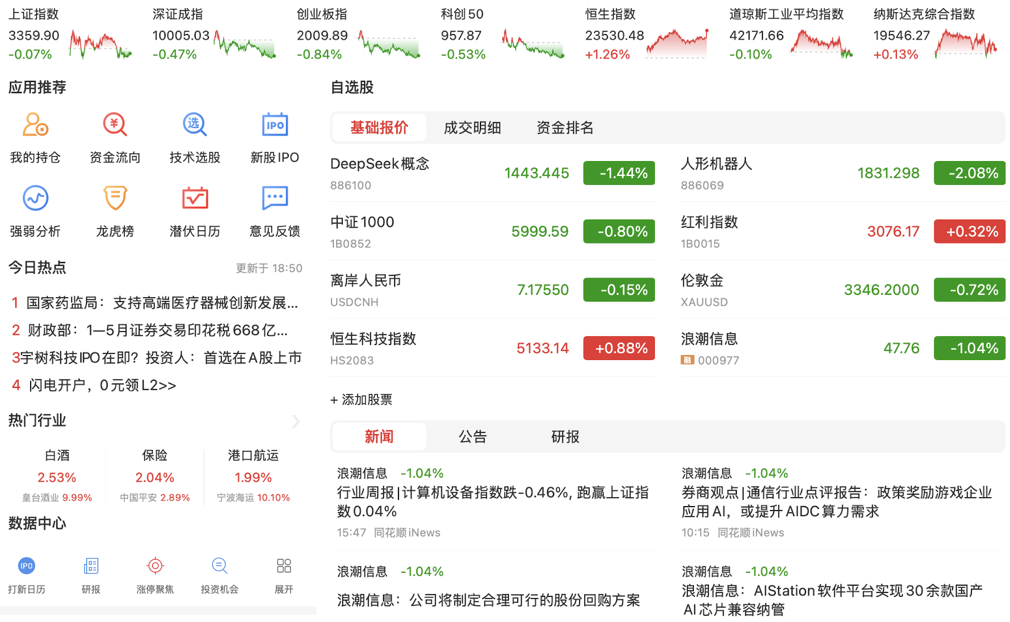Read hot topic 1 about 国家药监局
The height and width of the screenshot is (622, 1010).
point(155,303)
